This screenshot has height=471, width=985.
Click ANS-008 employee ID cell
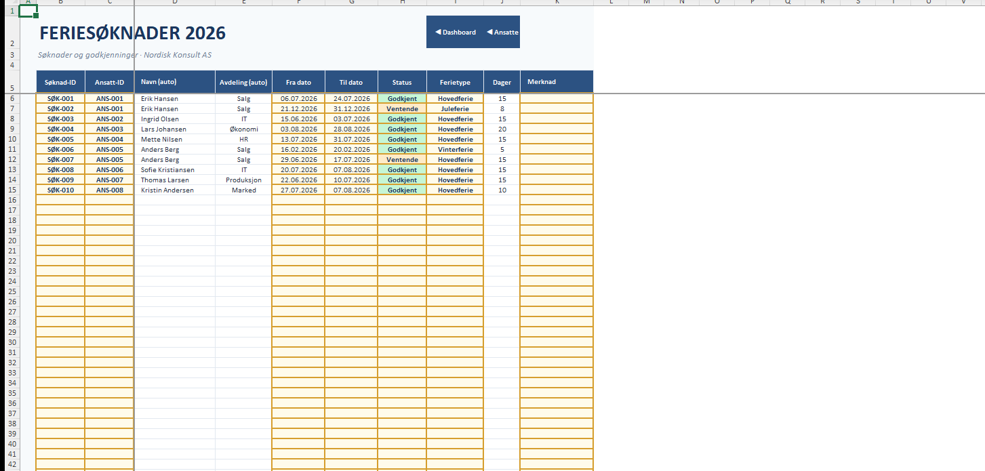(109, 190)
